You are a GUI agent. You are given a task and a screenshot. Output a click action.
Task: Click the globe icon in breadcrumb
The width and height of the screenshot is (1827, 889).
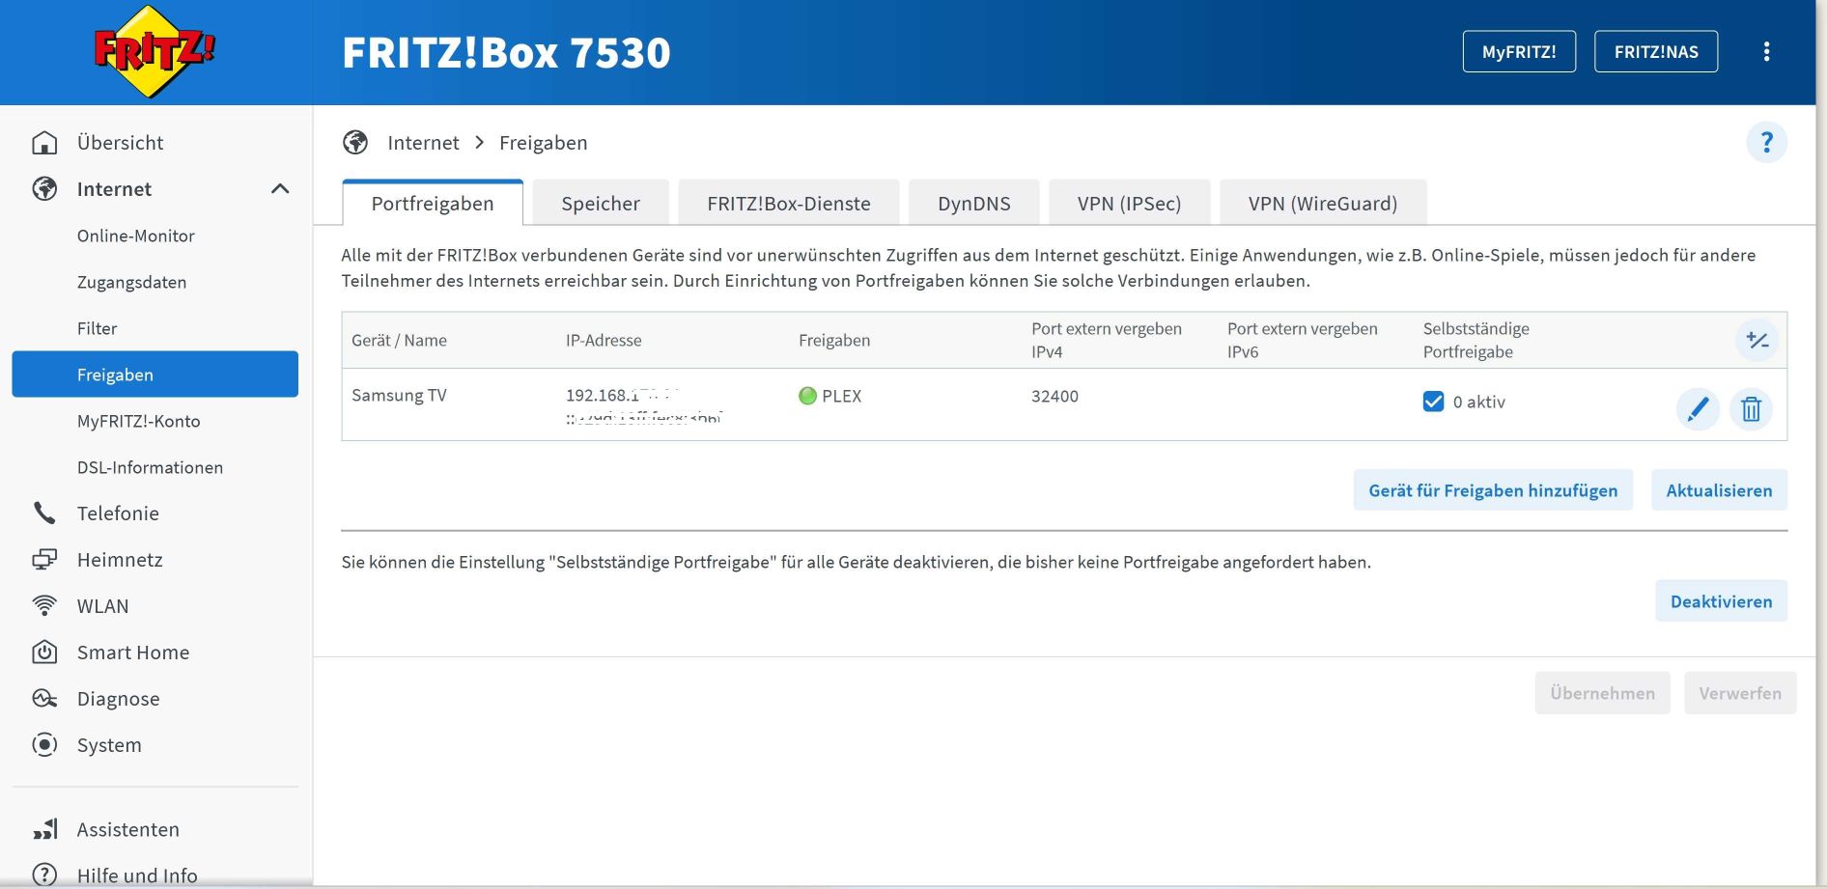point(355,143)
